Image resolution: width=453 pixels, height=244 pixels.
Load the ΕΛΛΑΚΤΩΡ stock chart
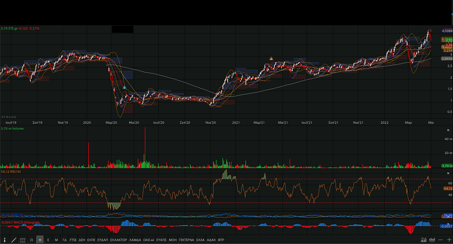119,240
